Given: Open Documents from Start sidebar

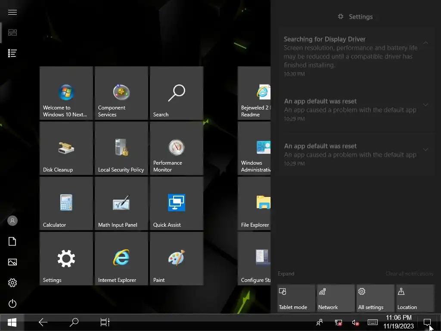Looking at the screenshot, I should click(x=12, y=241).
